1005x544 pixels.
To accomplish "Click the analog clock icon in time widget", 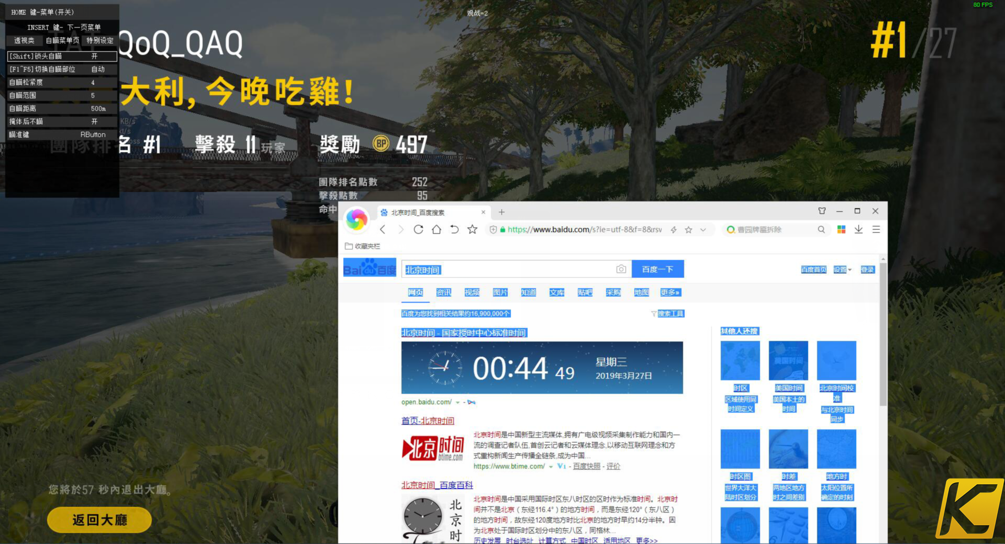I will [x=445, y=368].
